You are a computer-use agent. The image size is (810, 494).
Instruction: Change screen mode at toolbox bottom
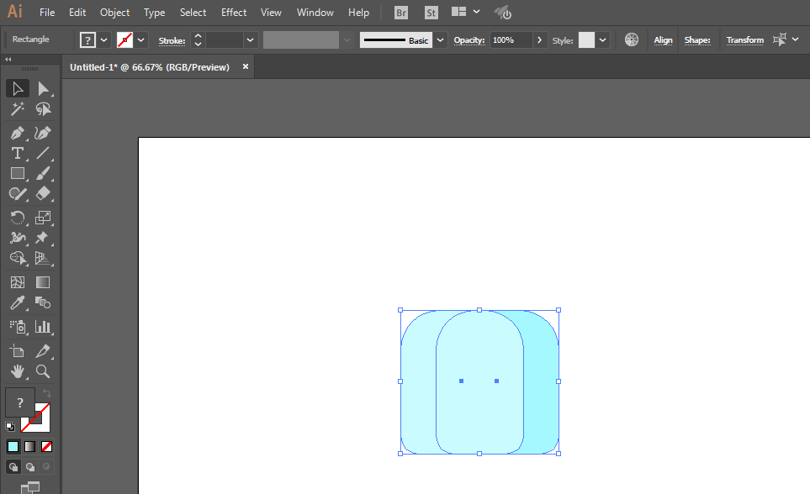point(30,487)
